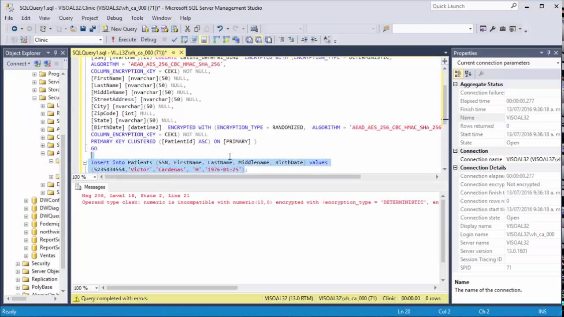Click the New Query toolbar button
Image resolution: width=564 pixels, height=317 pixels.
pos(120,29)
